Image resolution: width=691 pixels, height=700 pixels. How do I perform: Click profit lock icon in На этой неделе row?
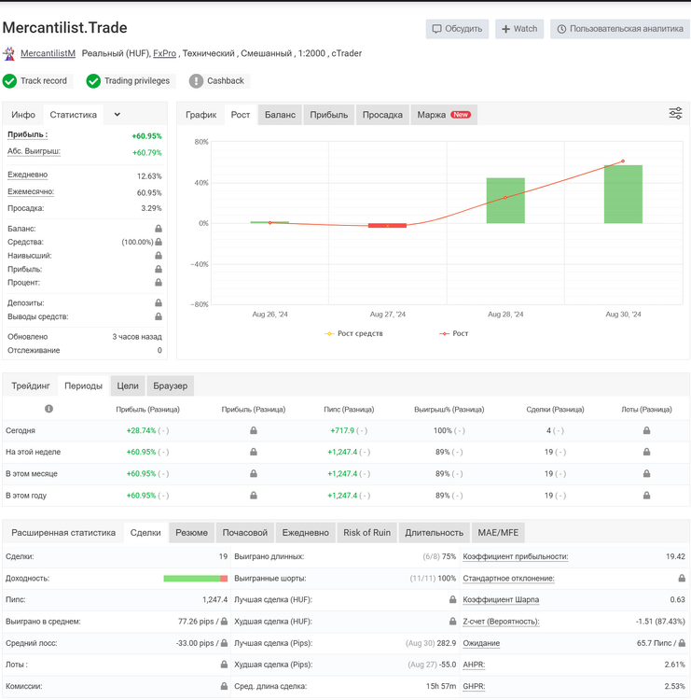[x=254, y=453]
